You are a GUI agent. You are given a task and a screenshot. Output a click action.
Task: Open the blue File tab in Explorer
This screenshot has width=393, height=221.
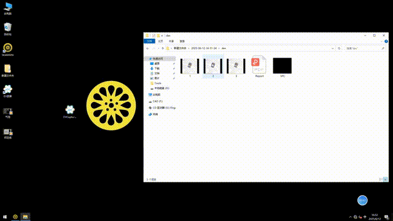pyautogui.click(x=149, y=41)
